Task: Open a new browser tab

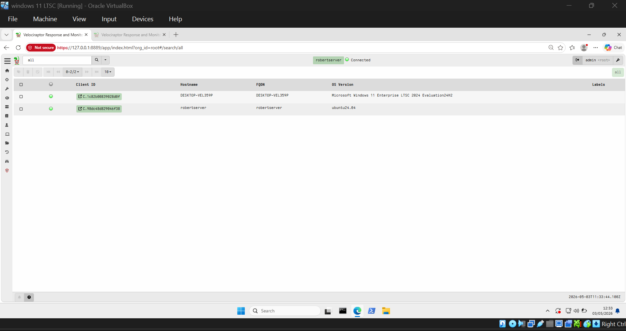Action: coord(176,35)
